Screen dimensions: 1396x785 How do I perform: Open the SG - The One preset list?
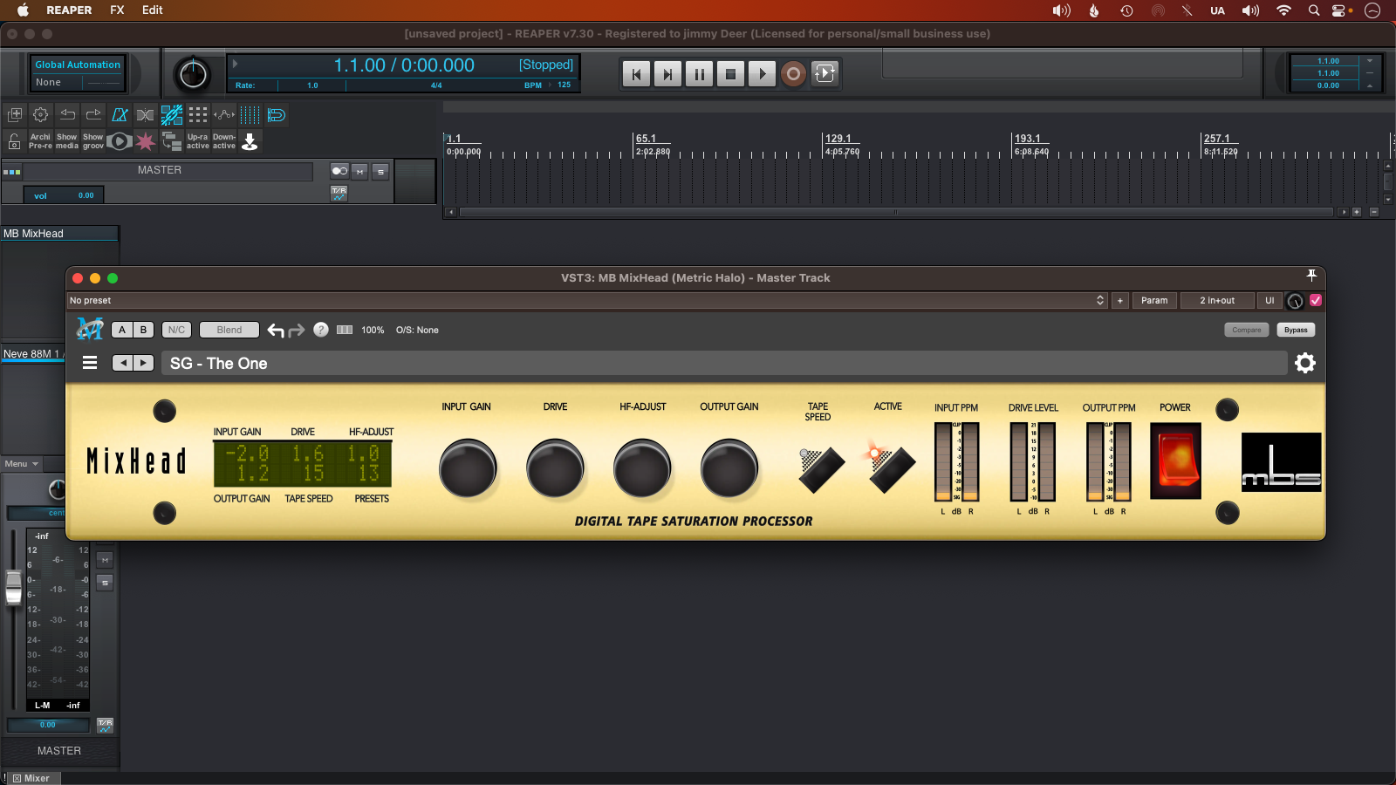[724, 363]
